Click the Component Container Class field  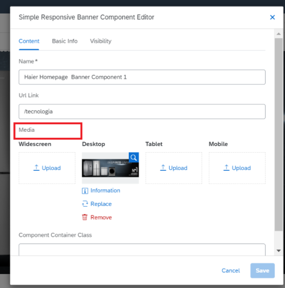[x=142, y=250]
